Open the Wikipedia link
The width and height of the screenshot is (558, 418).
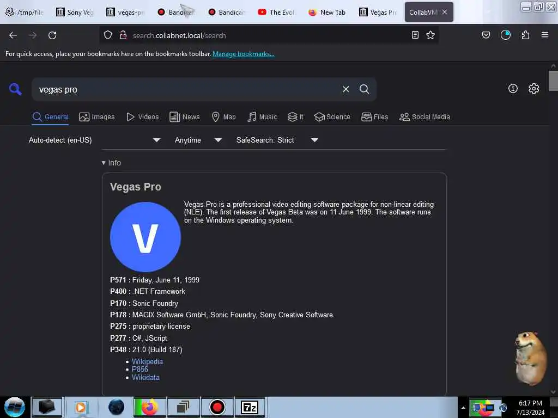coord(147,361)
